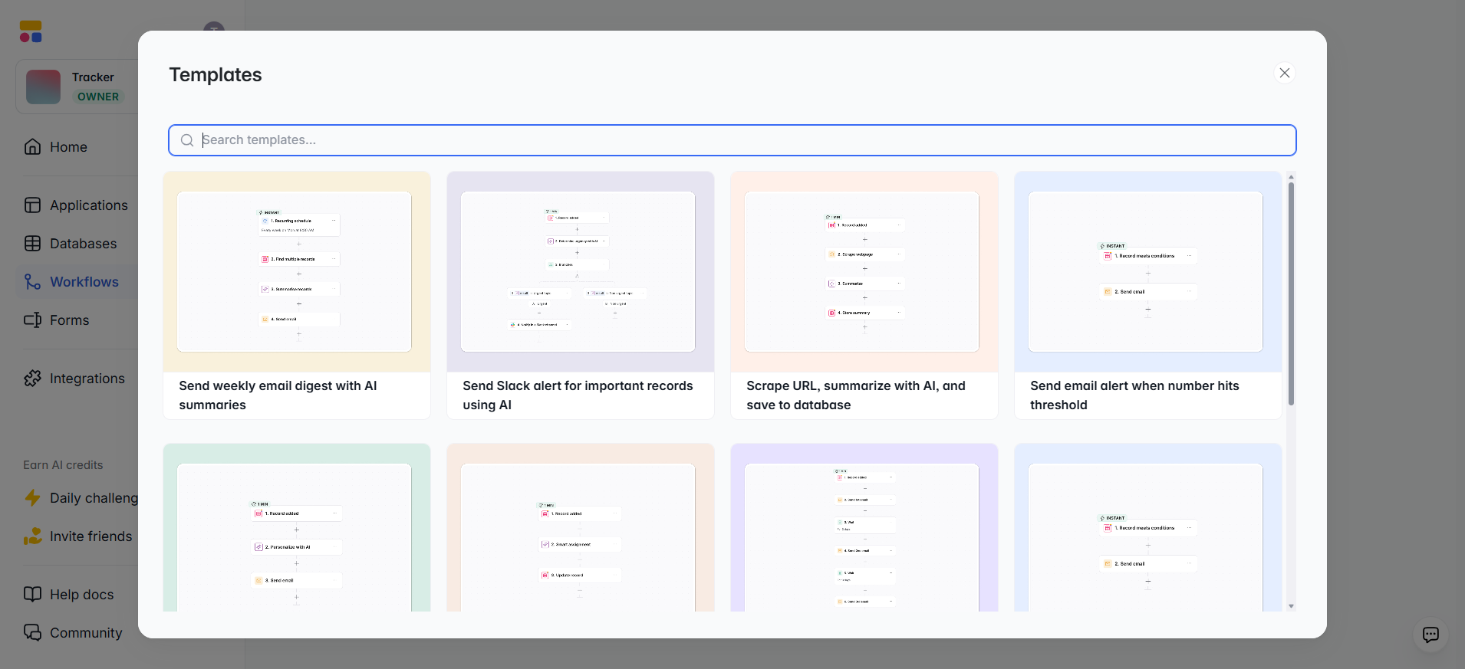Open Workflows in the sidebar
This screenshot has width=1465, height=669.
84,282
